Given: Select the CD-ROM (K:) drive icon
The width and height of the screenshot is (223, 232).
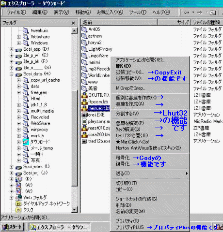Looking at the screenshot, I should [18, 179].
